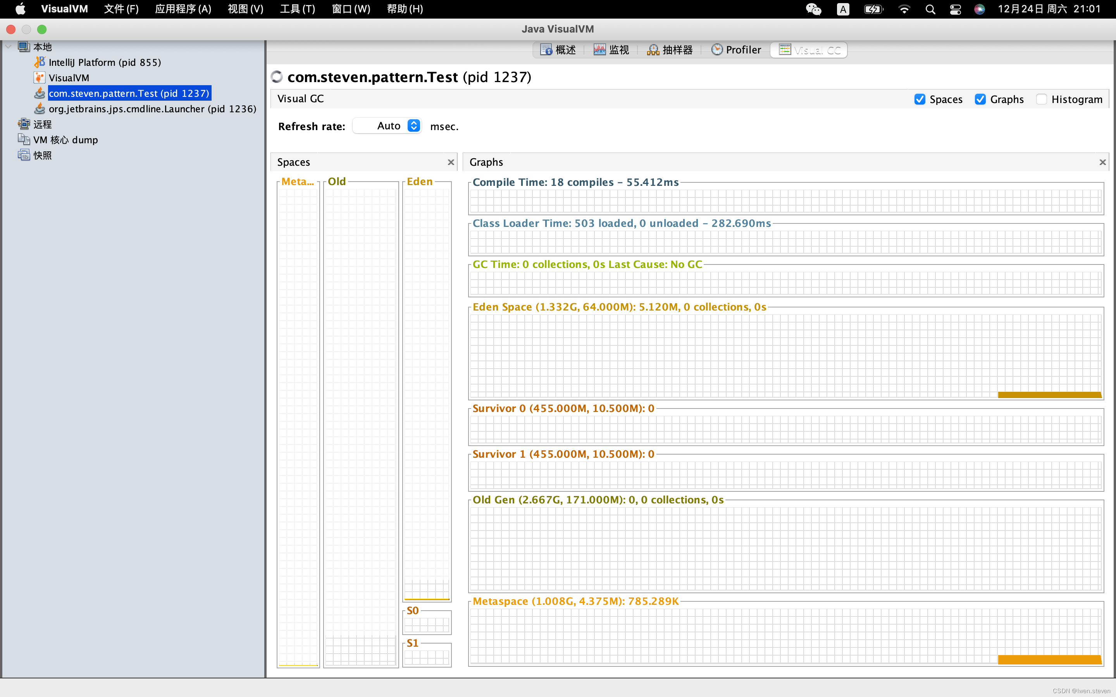Image resolution: width=1116 pixels, height=697 pixels.
Task: Click the menu bar date and time
Action: pos(1049,9)
